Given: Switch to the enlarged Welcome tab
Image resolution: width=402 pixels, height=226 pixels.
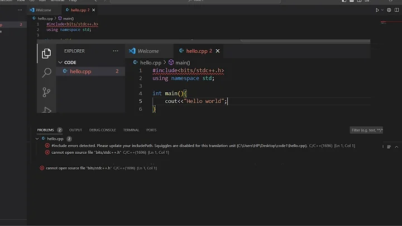Looking at the screenshot, I should (144, 51).
